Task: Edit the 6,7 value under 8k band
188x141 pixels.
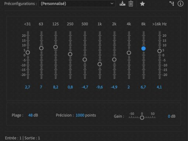Action: [x=143, y=87]
